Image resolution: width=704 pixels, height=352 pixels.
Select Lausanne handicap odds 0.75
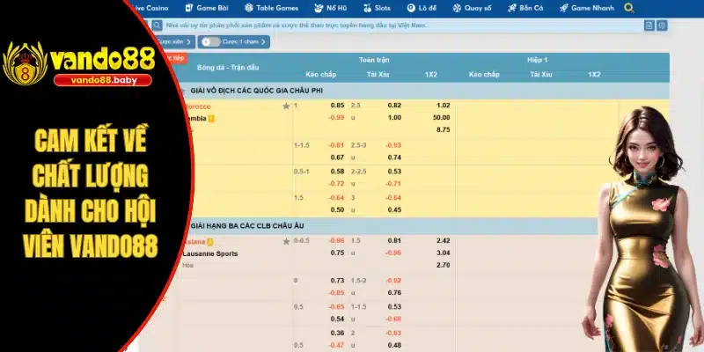pos(337,253)
